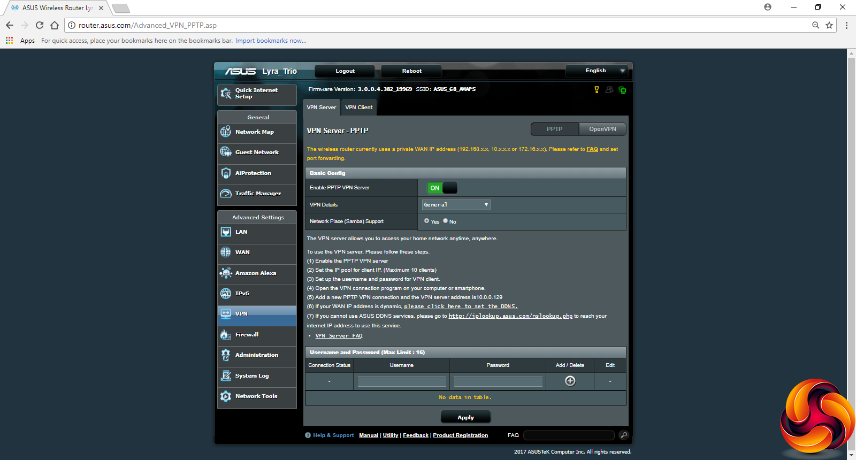Click the yellow light bulb status icon
856x460 pixels.
tap(597, 90)
